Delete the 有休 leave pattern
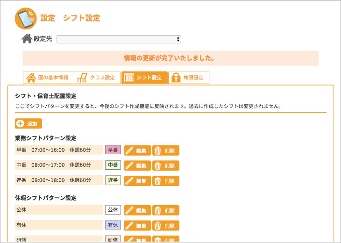 [166, 226]
